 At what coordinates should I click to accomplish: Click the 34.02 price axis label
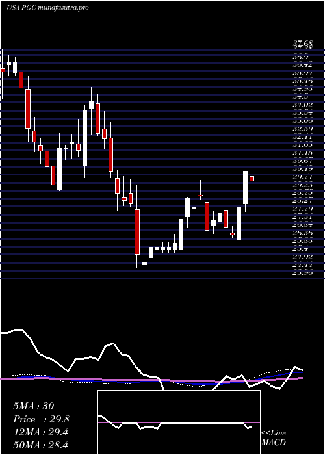[304, 105]
